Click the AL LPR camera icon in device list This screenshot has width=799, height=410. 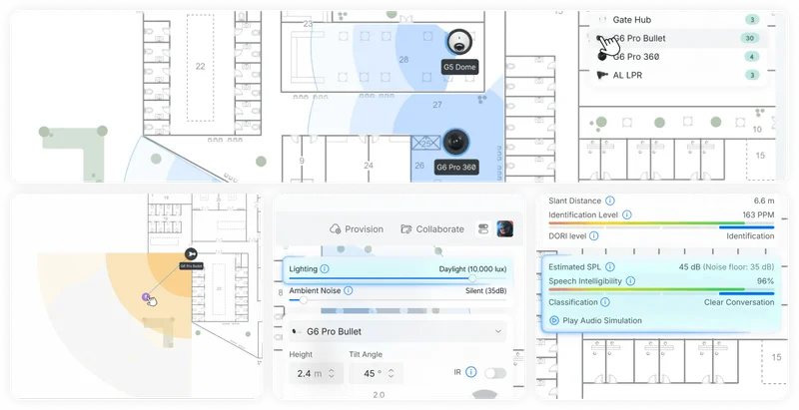(602, 75)
